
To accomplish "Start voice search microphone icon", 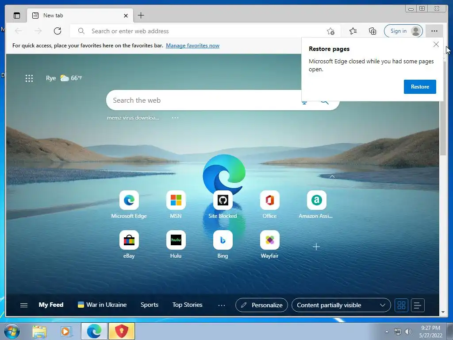I will click(x=304, y=102).
